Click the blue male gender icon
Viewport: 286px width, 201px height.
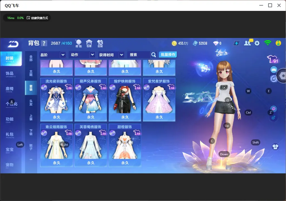(273, 117)
